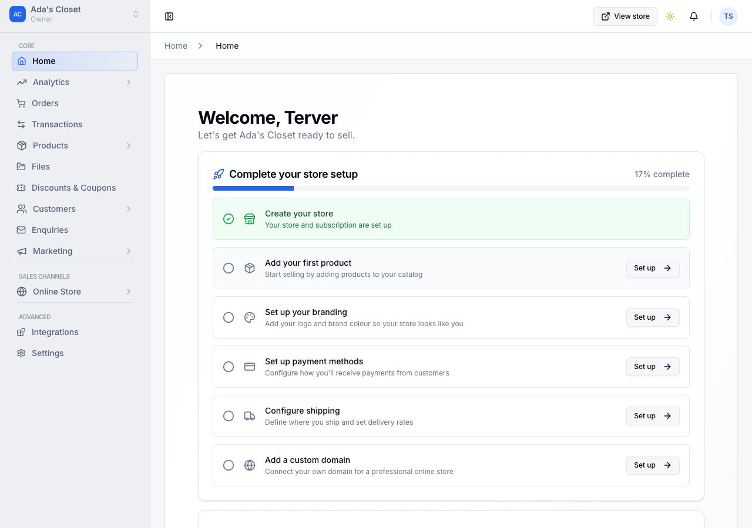The width and height of the screenshot is (752, 528).
Task: Click the Analytics trend icon
Action: coord(22,82)
